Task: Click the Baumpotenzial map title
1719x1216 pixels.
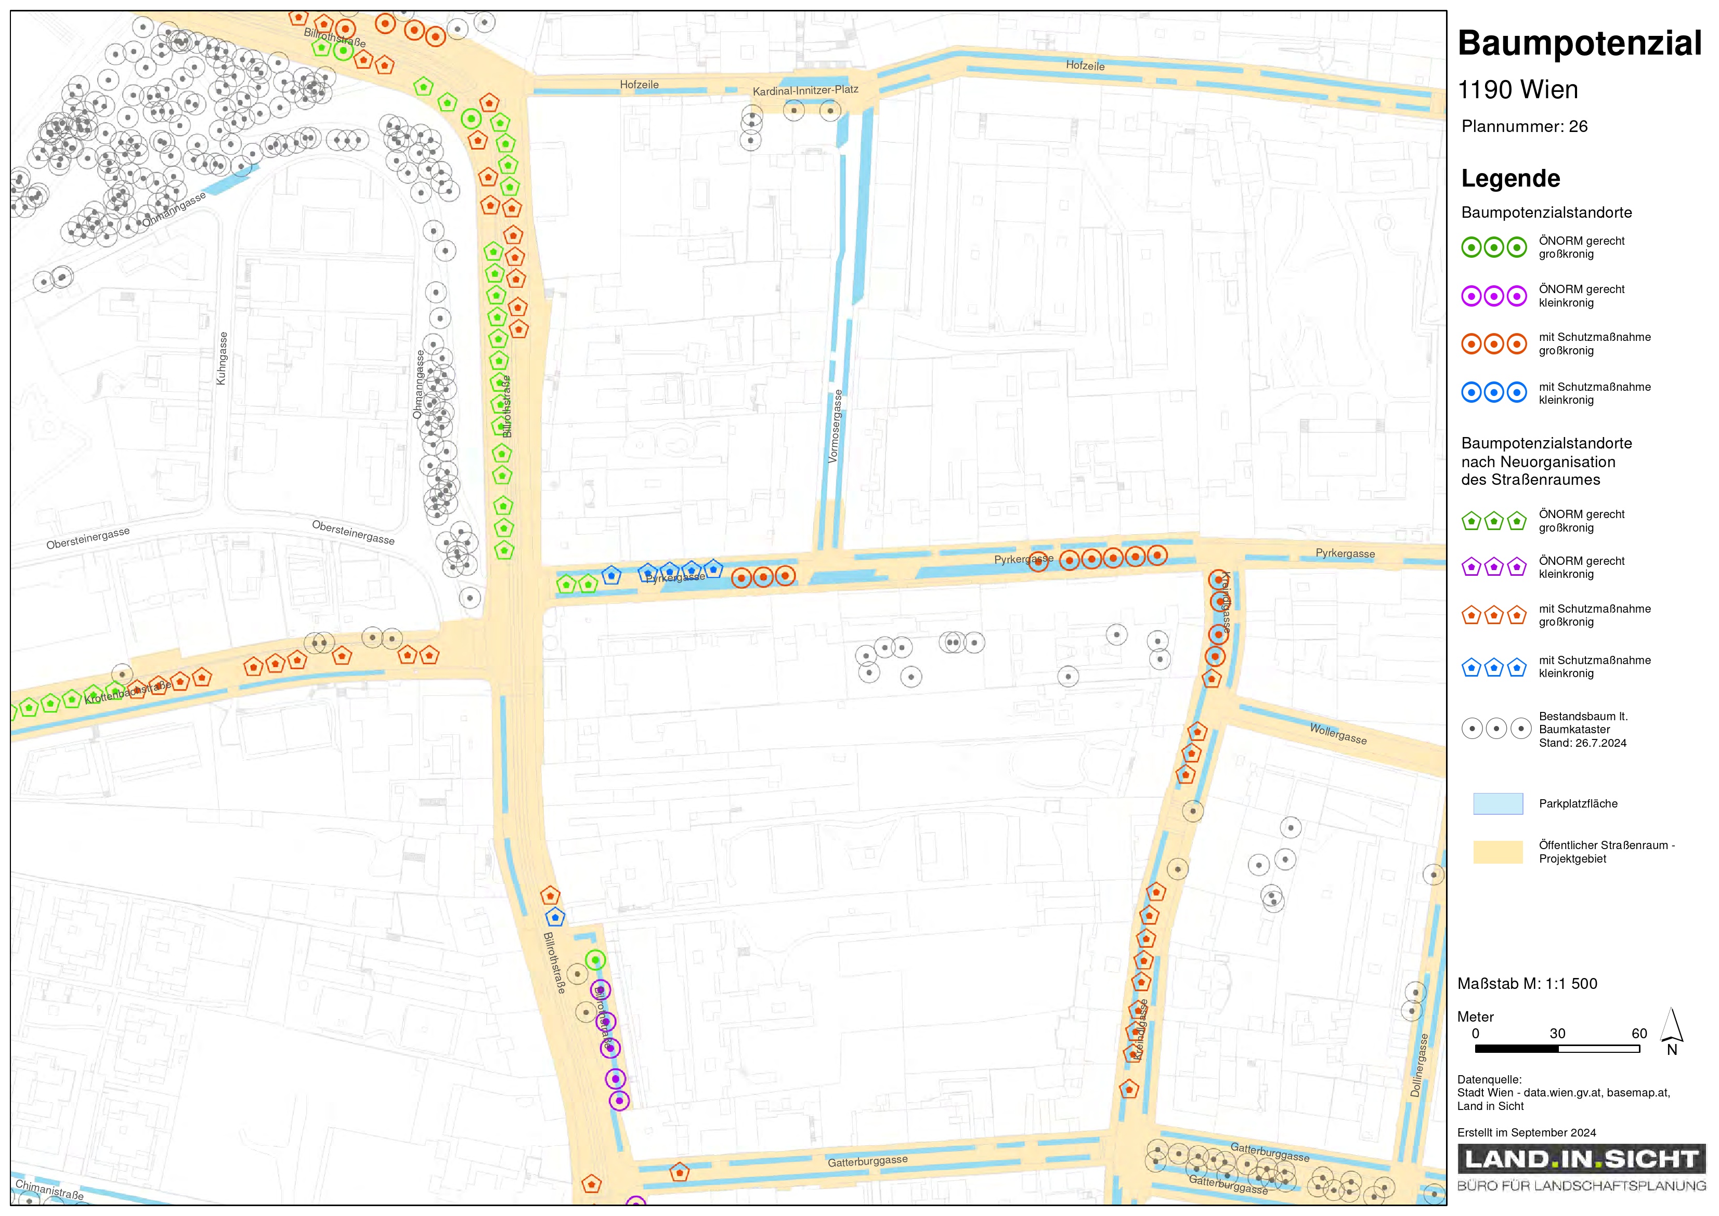Action: (1579, 43)
